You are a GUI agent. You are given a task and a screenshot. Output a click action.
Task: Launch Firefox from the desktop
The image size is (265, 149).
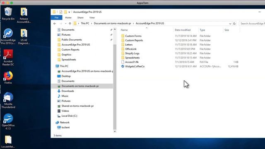8,77
